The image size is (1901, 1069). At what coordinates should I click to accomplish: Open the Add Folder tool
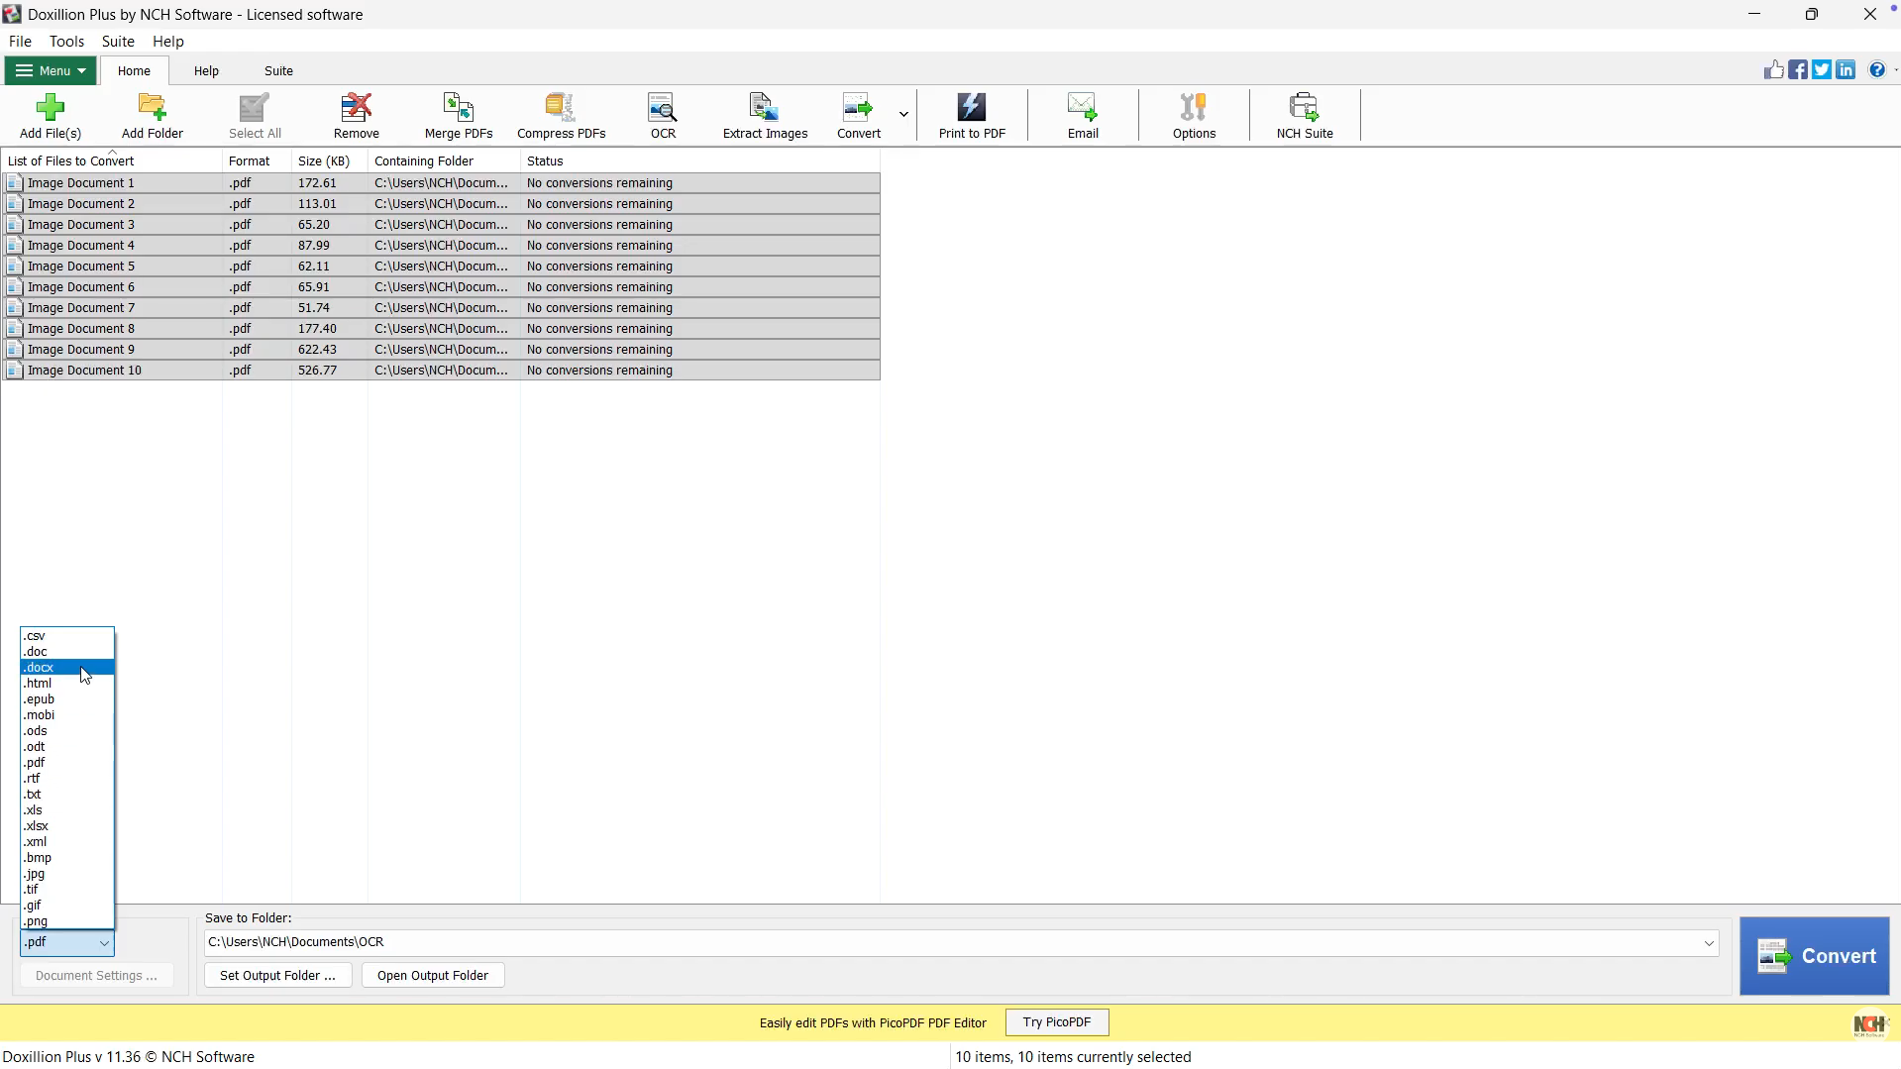153,116
